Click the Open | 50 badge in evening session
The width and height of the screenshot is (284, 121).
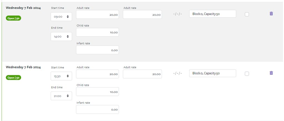[x=13, y=78]
